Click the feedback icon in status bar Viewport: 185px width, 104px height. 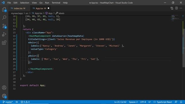176,102
